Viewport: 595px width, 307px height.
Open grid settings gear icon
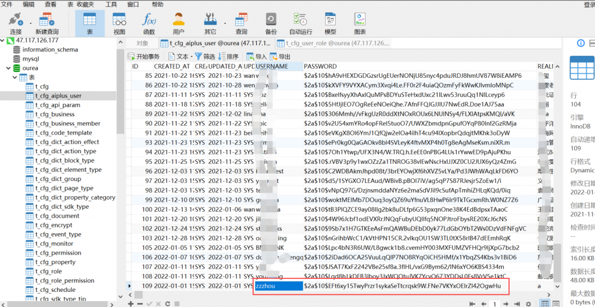coord(529,304)
